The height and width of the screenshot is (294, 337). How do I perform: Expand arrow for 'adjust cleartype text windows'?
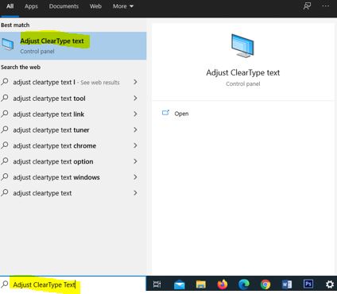coord(135,177)
